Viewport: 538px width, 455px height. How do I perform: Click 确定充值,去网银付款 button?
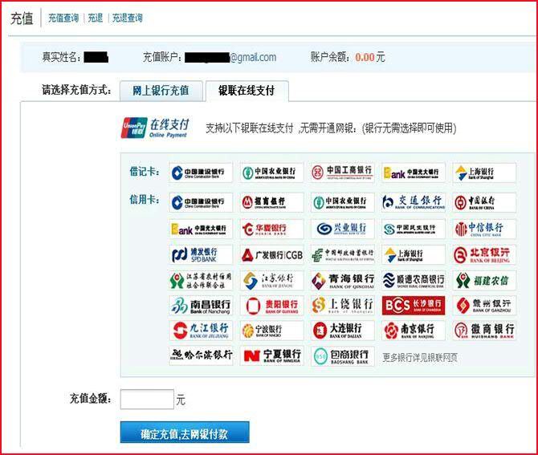coord(185,433)
